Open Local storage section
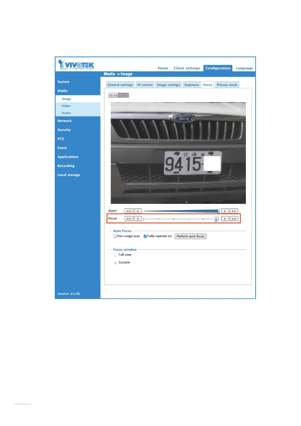301x426 pixels. pyautogui.click(x=68, y=175)
